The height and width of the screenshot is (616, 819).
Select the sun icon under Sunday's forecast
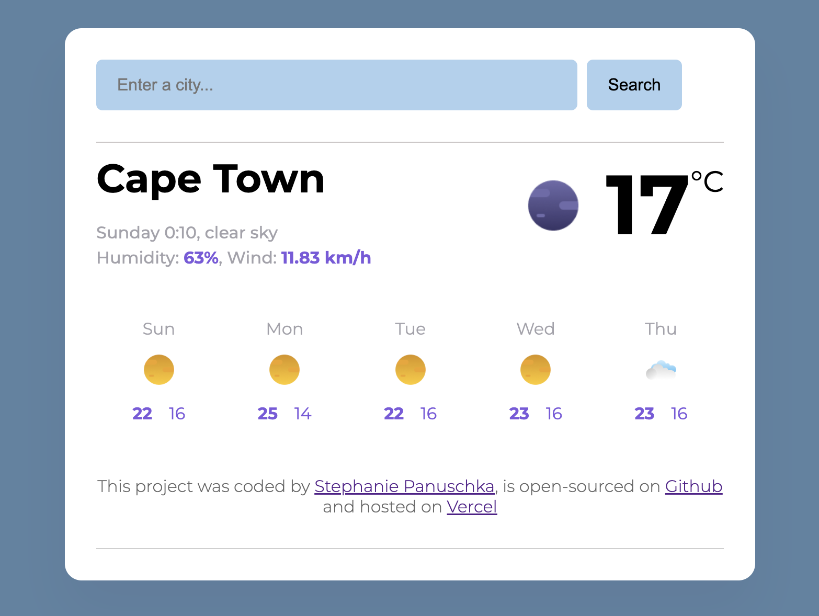pyautogui.click(x=158, y=369)
